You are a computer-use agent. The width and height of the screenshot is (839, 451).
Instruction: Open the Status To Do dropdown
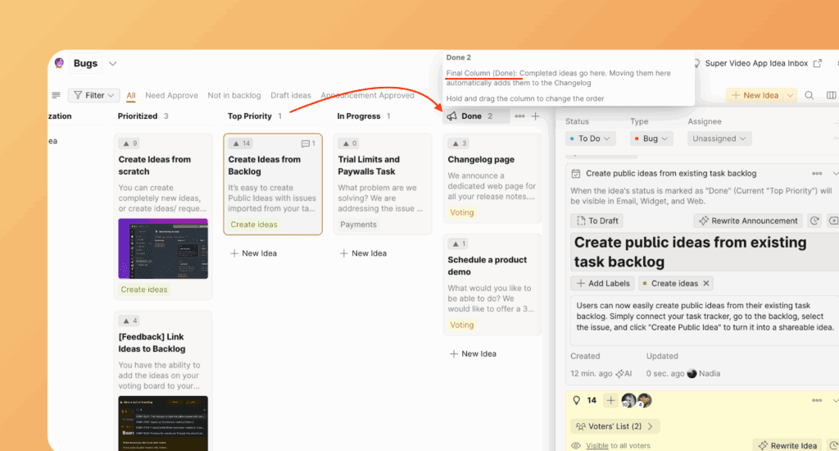[x=590, y=139]
